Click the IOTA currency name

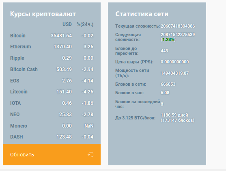pos(15,103)
